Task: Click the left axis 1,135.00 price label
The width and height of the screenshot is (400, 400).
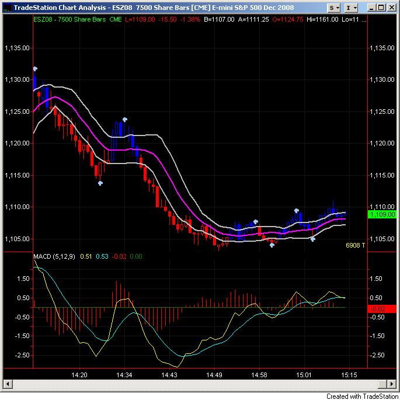Action: coord(17,48)
